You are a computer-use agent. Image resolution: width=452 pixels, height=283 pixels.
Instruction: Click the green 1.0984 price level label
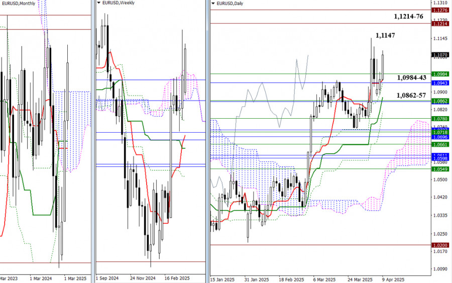(x=440, y=74)
